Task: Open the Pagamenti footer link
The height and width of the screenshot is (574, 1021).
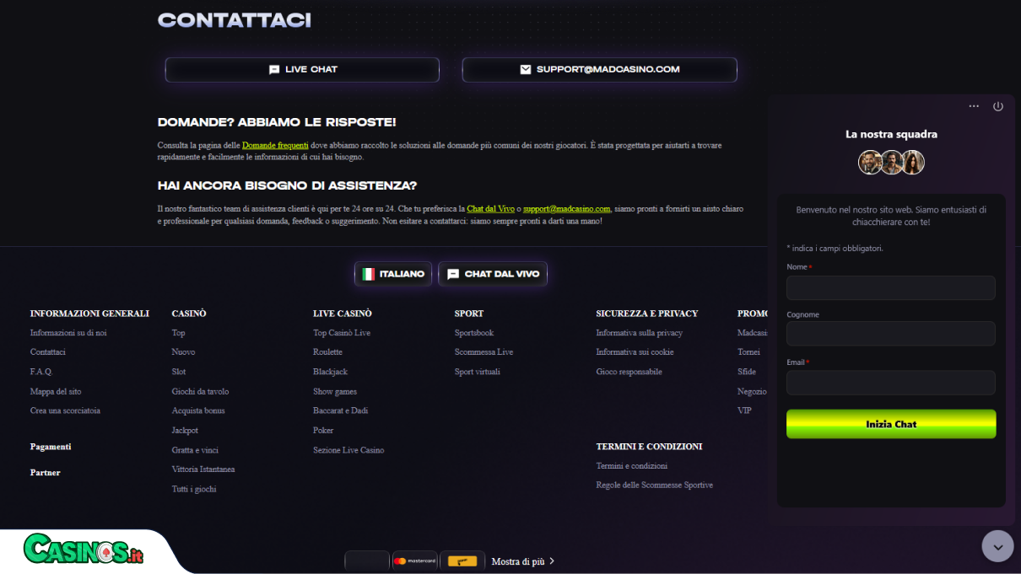Action: pyautogui.click(x=51, y=447)
